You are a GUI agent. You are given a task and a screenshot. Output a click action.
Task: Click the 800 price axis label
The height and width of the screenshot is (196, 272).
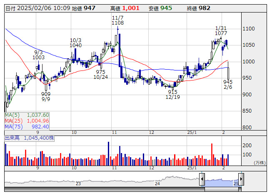coord(247,128)
